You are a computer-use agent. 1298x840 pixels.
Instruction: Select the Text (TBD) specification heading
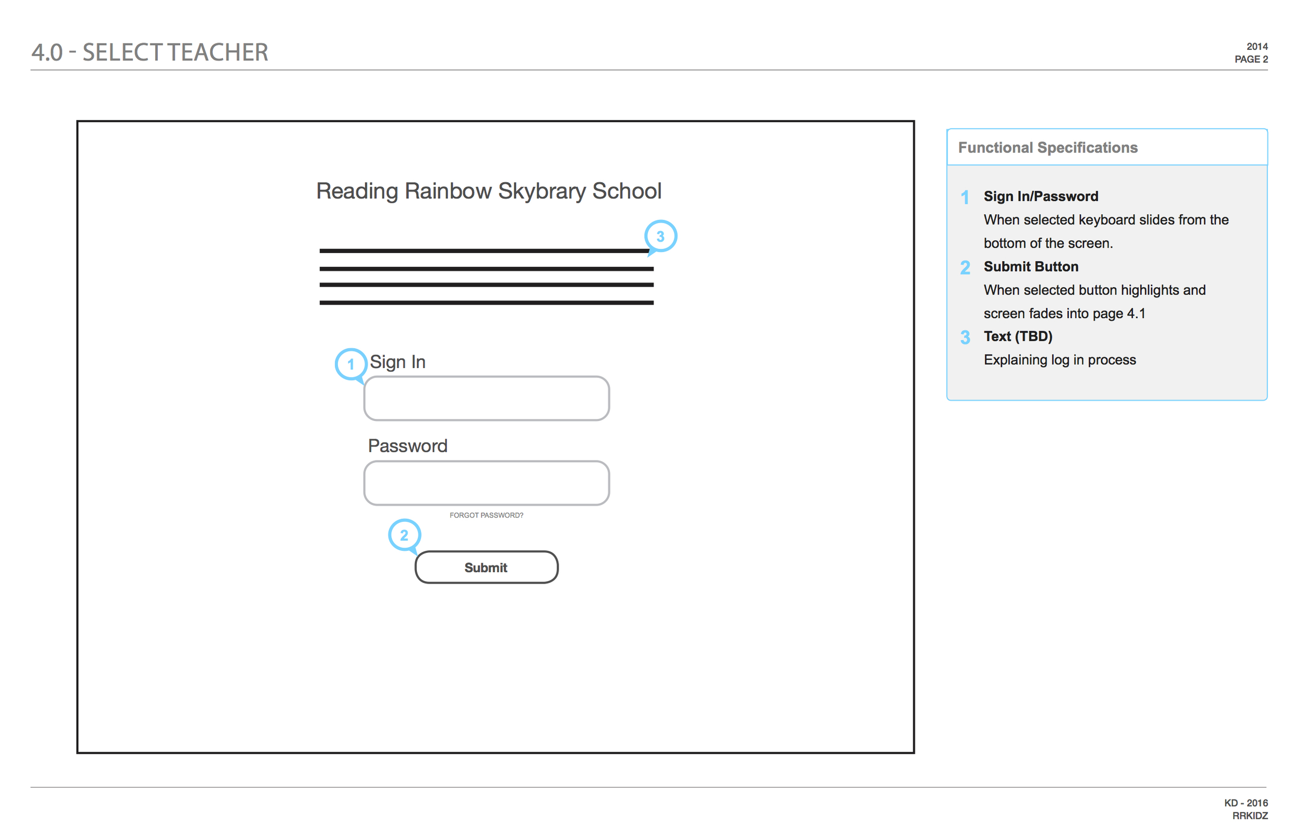click(x=1018, y=336)
